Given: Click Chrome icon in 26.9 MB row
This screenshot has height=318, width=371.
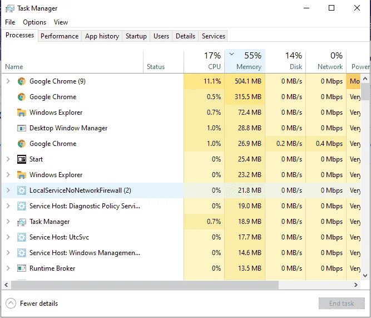Looking at the screenshot, I should (x=22, y=144).
